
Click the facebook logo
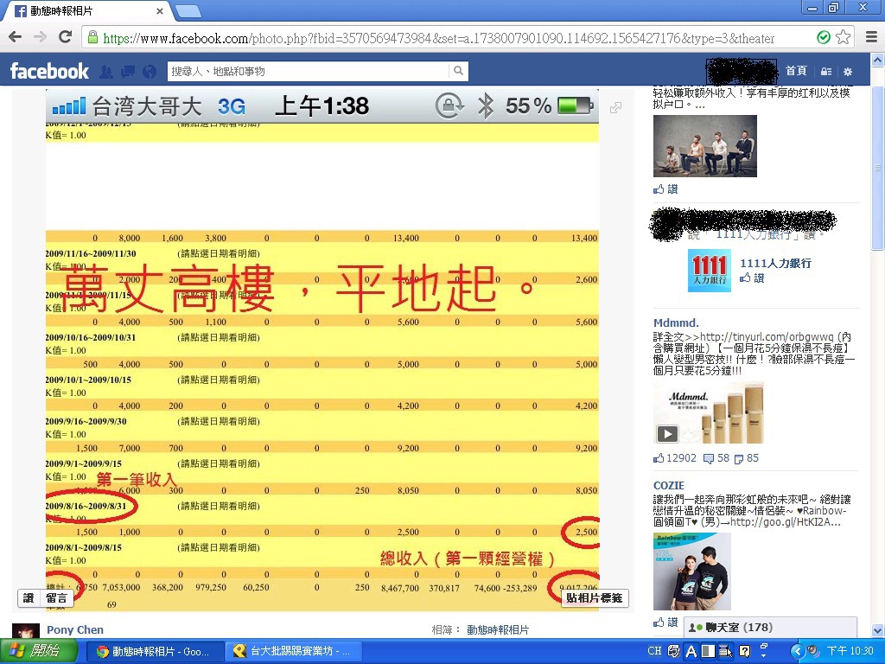pyautogui.click(x=49, y=71)
